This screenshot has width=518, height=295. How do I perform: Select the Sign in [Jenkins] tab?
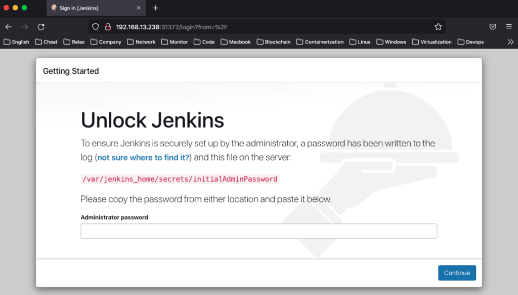(x=96, y=8)
